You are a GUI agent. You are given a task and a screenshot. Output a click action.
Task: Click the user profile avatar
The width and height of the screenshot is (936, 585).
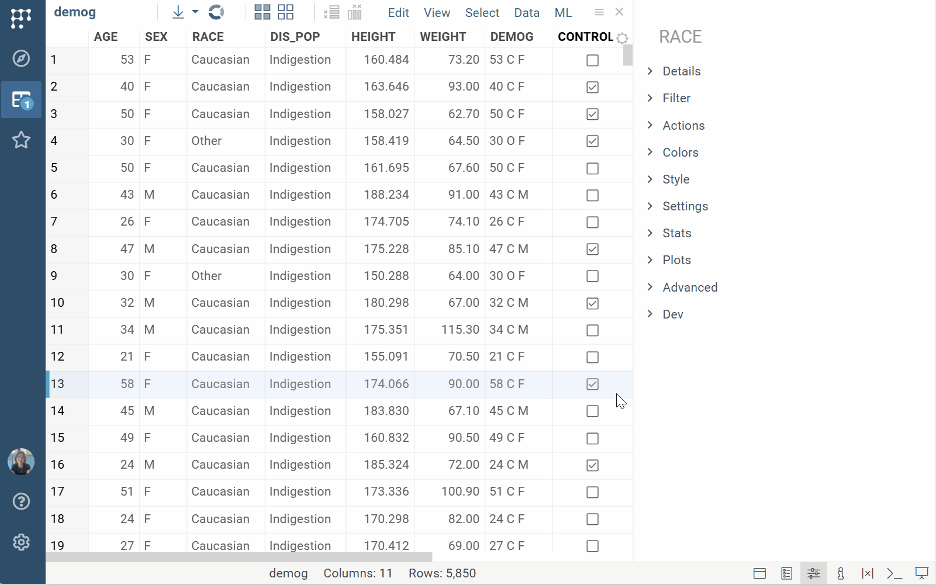tap(21, 462)
